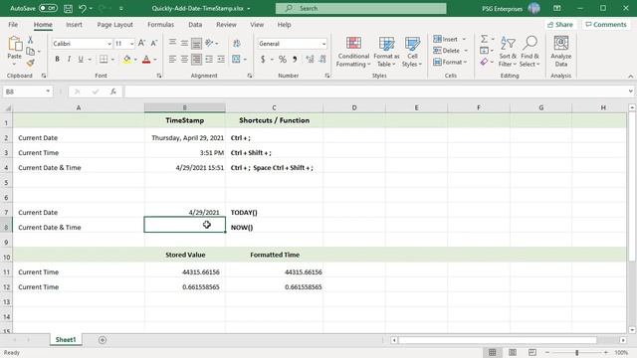This screenshot has height=358, width=637.
Task: Toggle AutoSave switch
Action: (48, 8)
